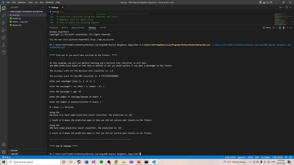Collapse the KNN Nearest Neighbors Algorithm folder

[x=27, y=11]
